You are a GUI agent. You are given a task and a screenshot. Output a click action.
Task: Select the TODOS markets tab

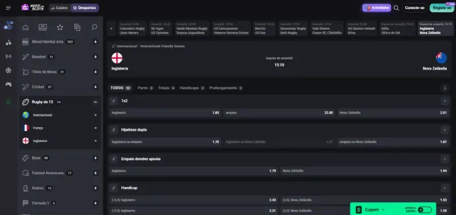coord(121,88)
